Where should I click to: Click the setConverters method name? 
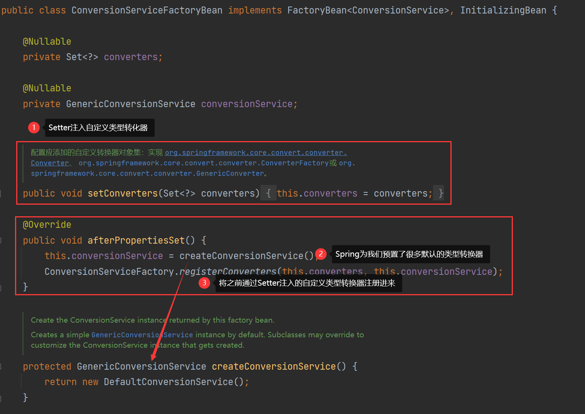tap(123, 193)
